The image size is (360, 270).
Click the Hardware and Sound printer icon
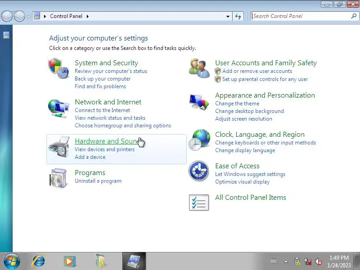59,147
